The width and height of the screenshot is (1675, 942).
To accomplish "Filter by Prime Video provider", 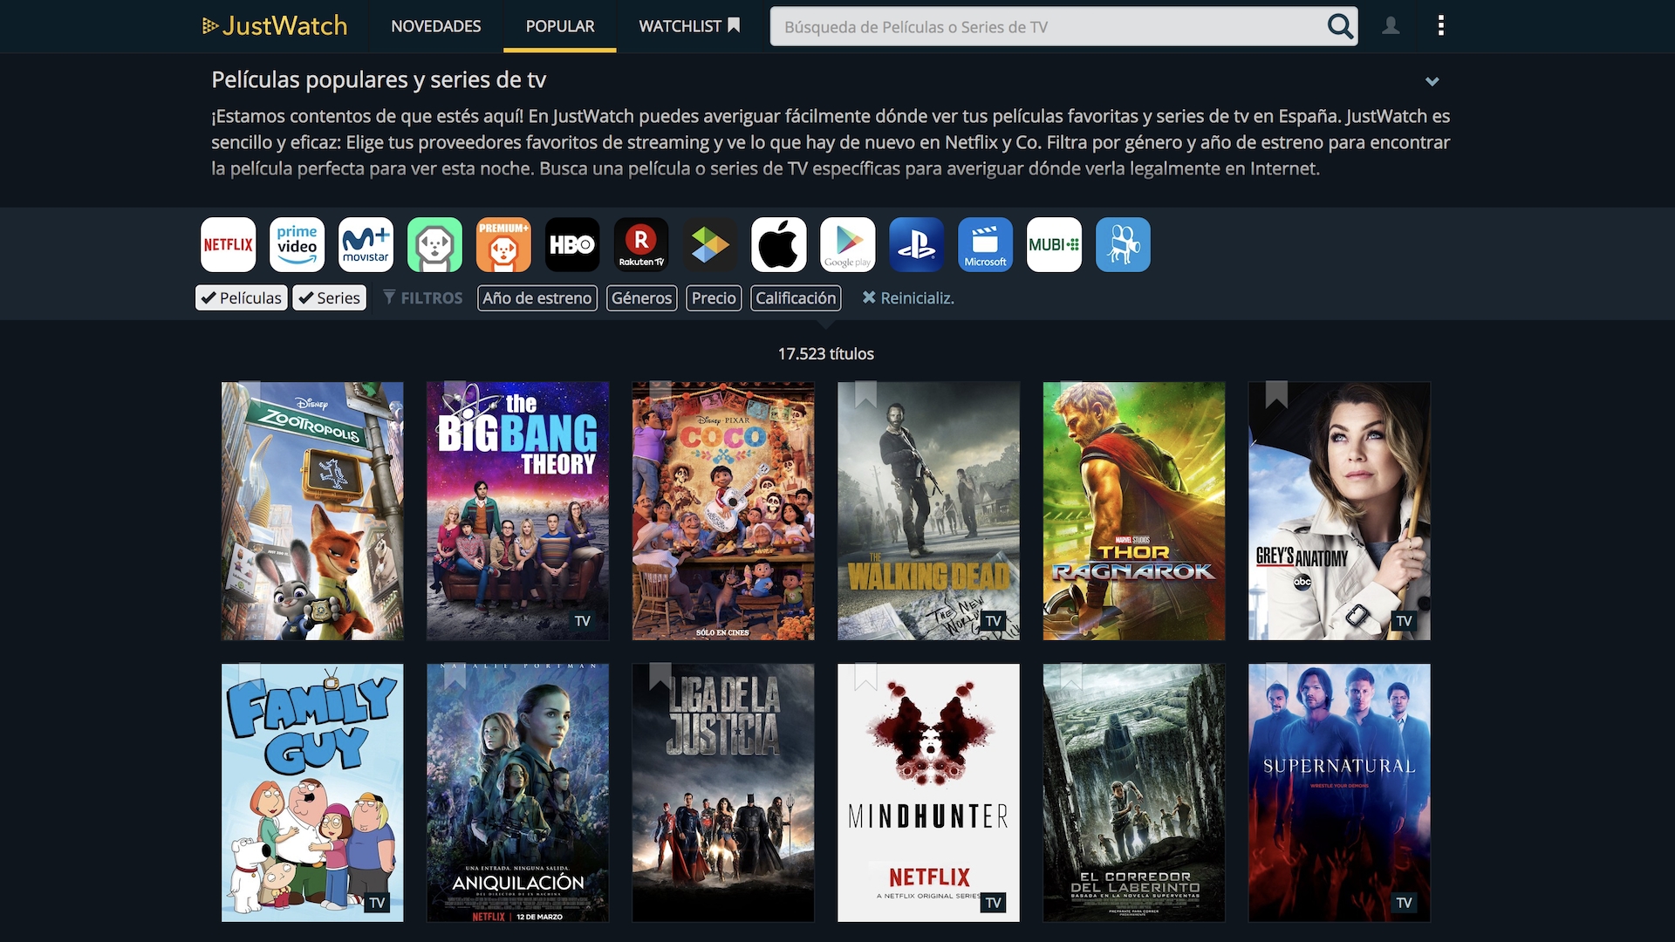I will [297, 244].
